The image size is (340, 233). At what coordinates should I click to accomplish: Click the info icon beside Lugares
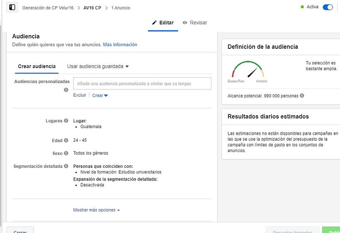pos(66,121)
